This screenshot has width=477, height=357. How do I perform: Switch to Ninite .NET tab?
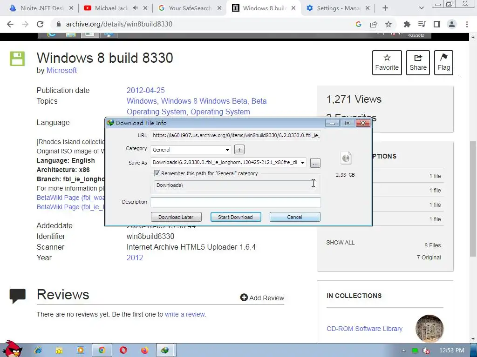pos(41,8)
